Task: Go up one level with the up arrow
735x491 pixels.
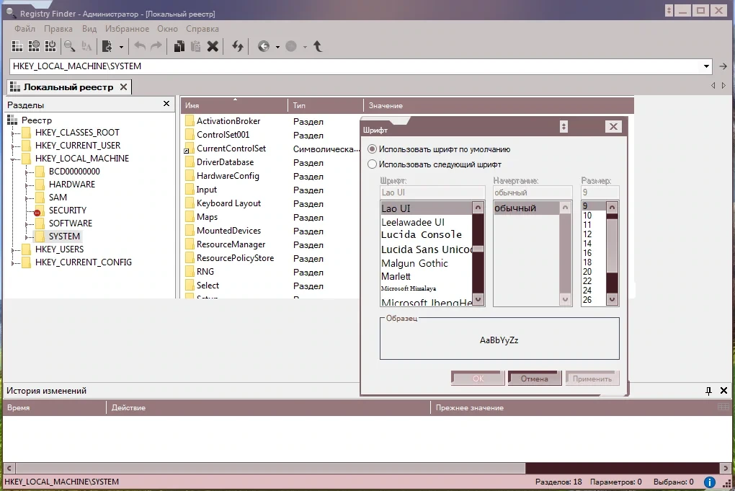Action: [x=318, y=46]
